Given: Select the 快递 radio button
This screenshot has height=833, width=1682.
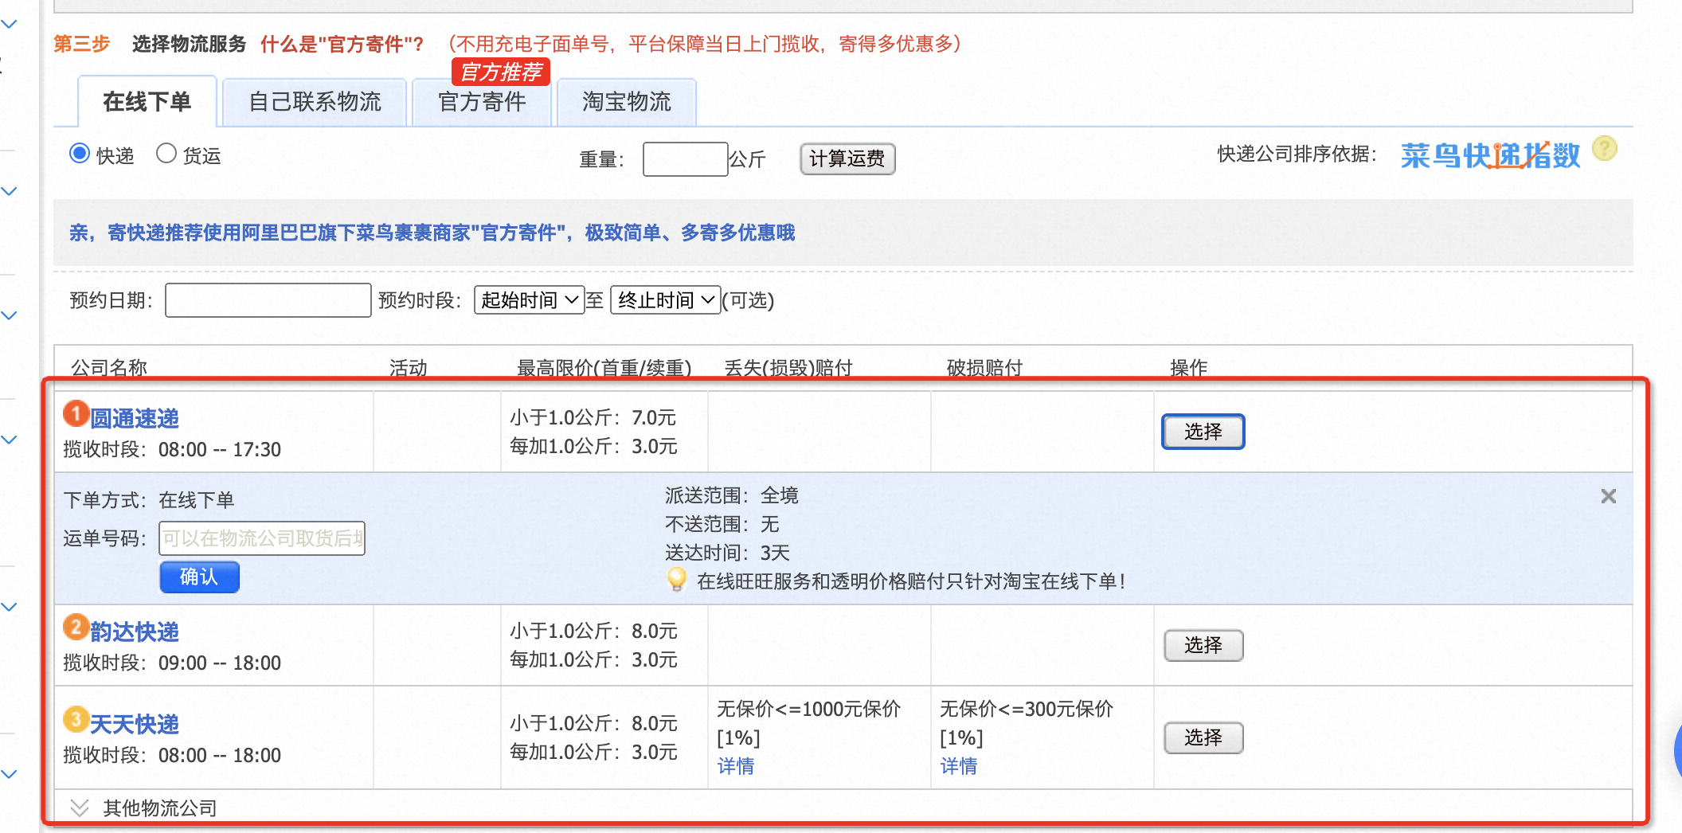Looking at the screenshot, I should pos(80,153).
